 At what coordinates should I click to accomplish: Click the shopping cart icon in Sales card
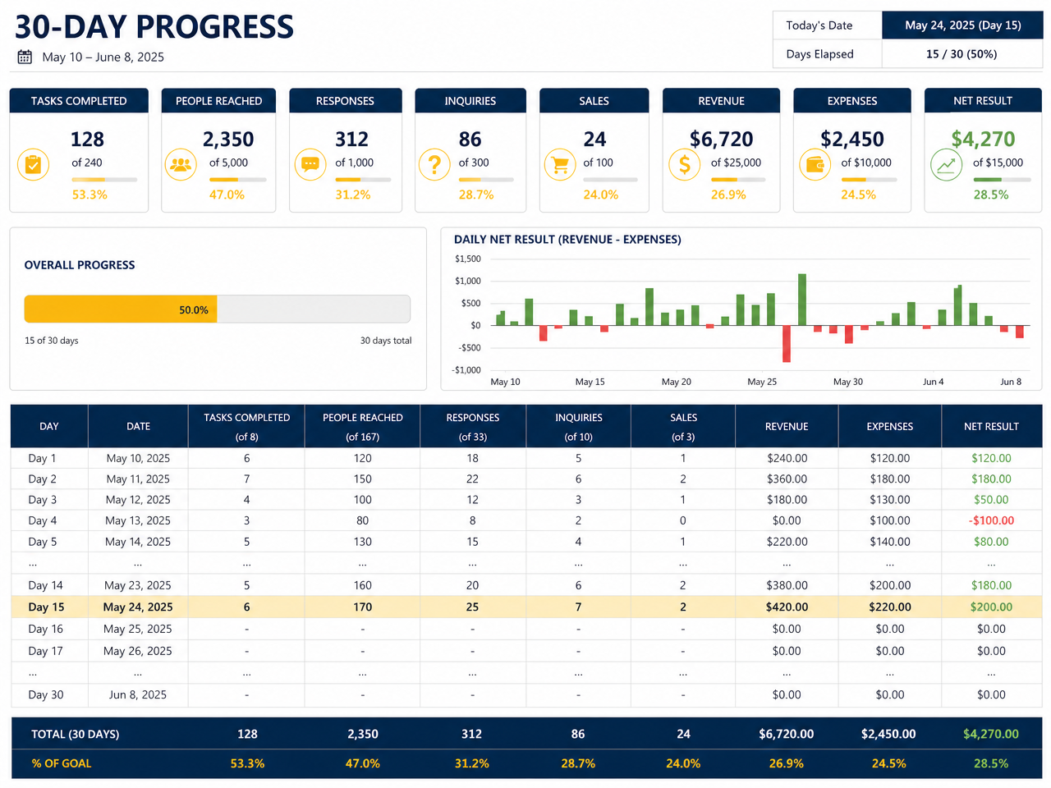point(561,165)
